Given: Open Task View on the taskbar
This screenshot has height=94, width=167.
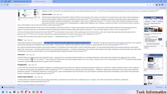Looking at the screenshot, I should pos(10,92).
